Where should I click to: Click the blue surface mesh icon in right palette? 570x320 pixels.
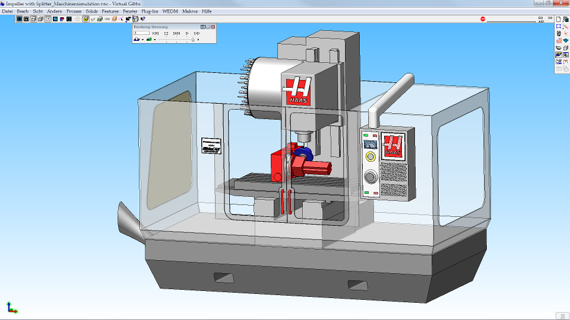pos(566,41)
